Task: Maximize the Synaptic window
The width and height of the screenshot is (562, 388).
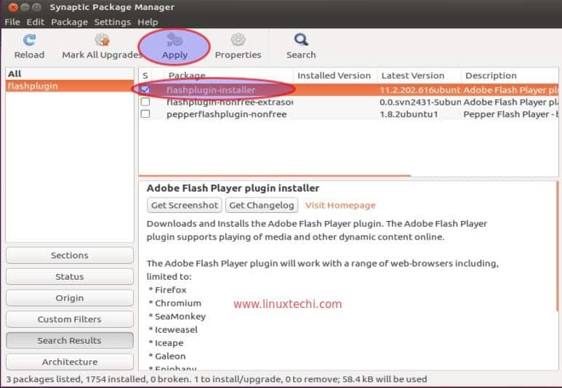Action: (36, 7)
